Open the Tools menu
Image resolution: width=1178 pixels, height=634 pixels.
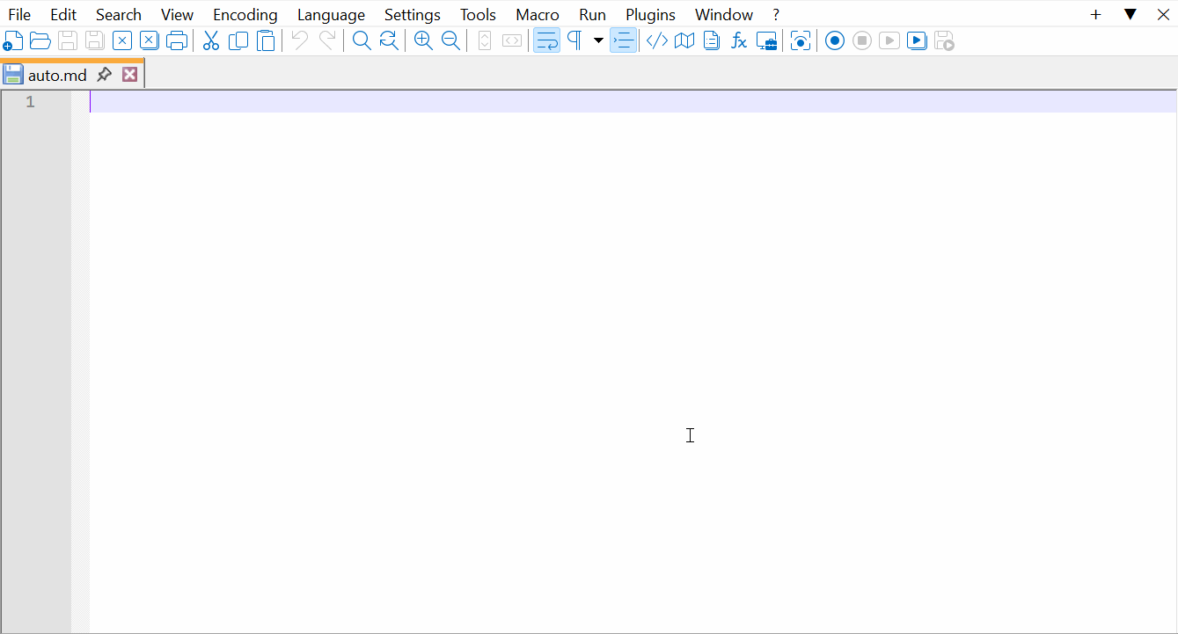478,14
